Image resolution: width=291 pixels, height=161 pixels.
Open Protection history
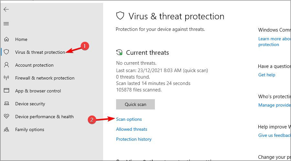[134, 139]
